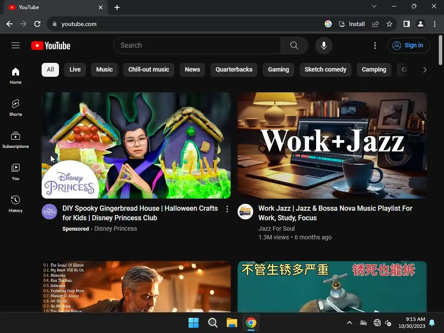Image resolution: width=444 pixels, height=333 pixels.
Task: Click the address bar URL youtube.com
Action: [x=79, y=24]
